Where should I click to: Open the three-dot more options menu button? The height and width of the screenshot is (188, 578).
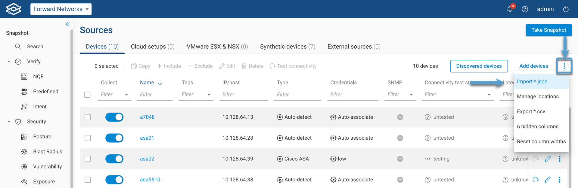pyautogui.click(x=564, y=66)
